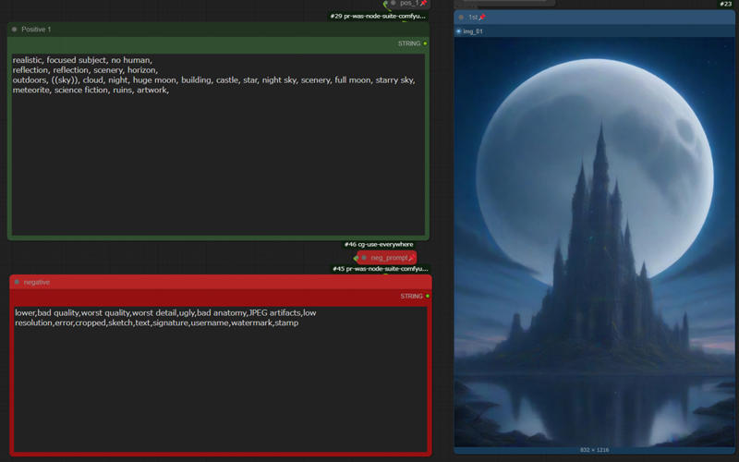Screen dimensions: 739x462
Task: Collapse the negative node via its dot
Action: [17, 282]
